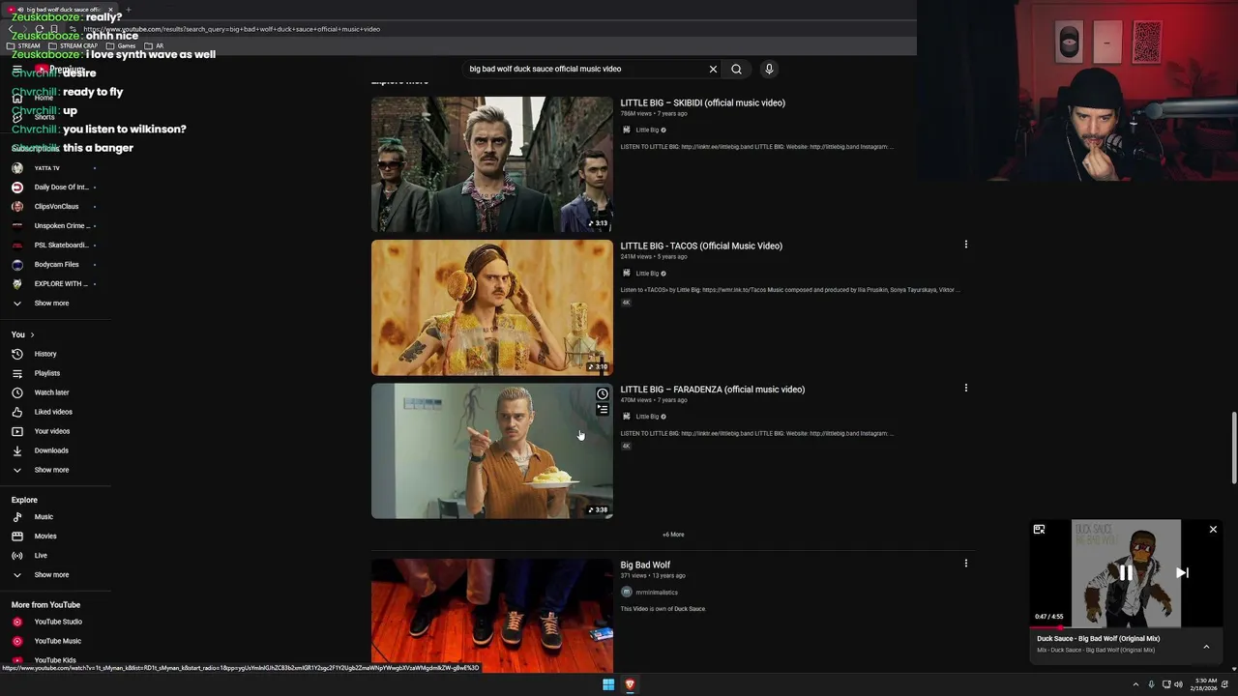Click the search magnifier button
The width and height of the screenshot is (1238, 696).
tap(736, 69)
